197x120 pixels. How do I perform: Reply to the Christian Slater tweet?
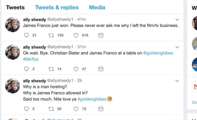26,69
